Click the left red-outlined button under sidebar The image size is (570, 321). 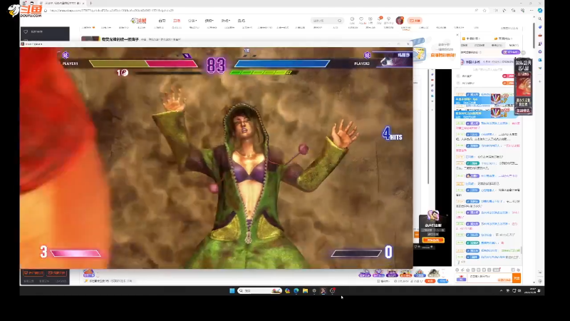pyautogui.click(x=33, y=273)
